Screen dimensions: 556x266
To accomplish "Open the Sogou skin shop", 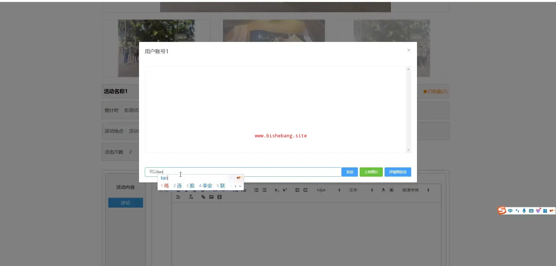I will click(538, 210).
